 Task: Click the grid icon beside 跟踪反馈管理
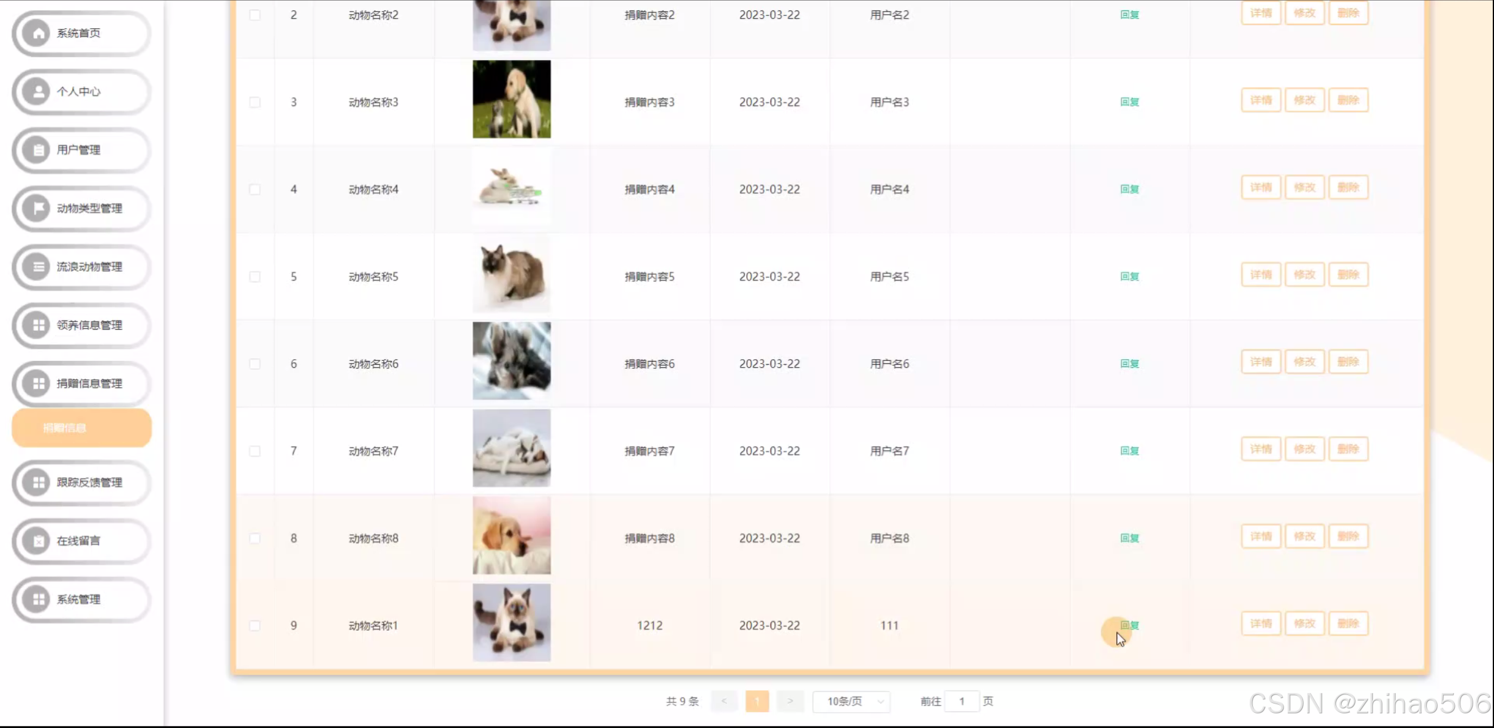click(x=38, y=483)
